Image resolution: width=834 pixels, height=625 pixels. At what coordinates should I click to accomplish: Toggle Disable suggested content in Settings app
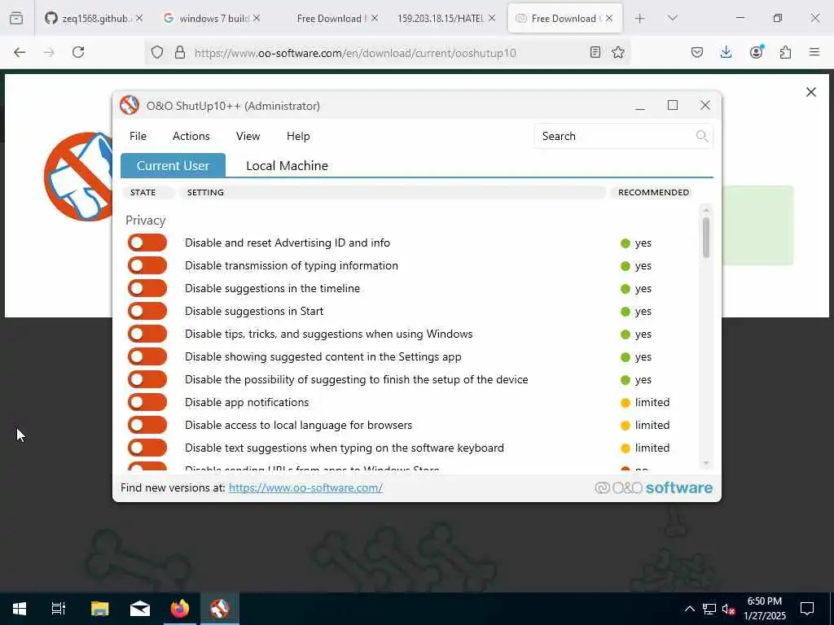(147, 357)
